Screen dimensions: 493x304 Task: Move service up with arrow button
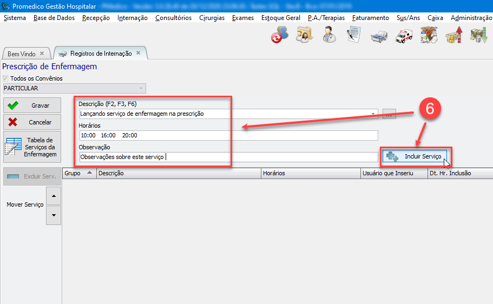[x=54, y=196]
